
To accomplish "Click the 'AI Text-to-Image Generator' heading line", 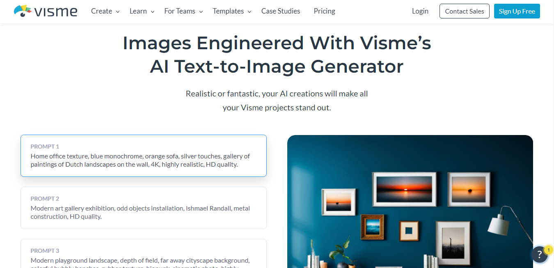I will tap(277, 66).
